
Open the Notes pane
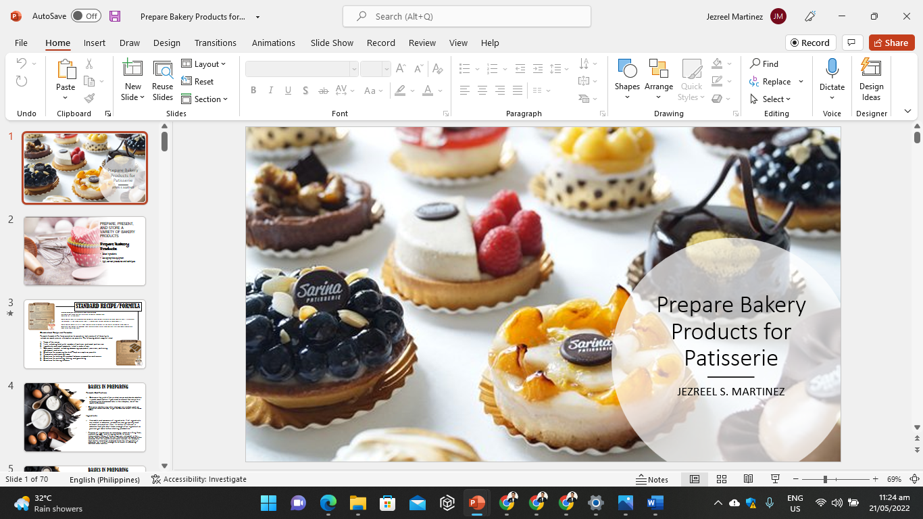pos(652,479)
